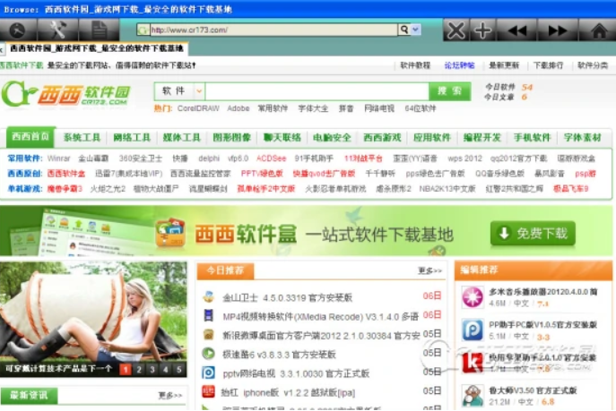Select the 应用软件 navigation item
616x411 pixels.
click(432, 137)
